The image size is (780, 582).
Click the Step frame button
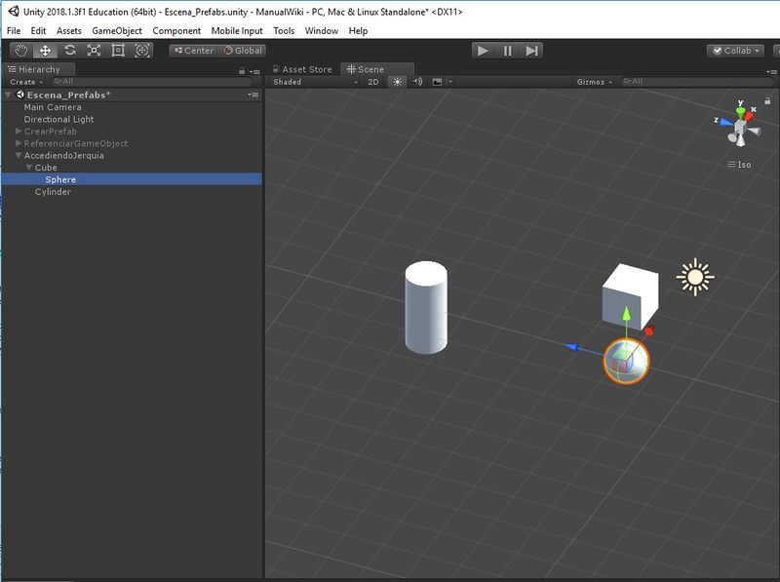(x=531, y=51)
